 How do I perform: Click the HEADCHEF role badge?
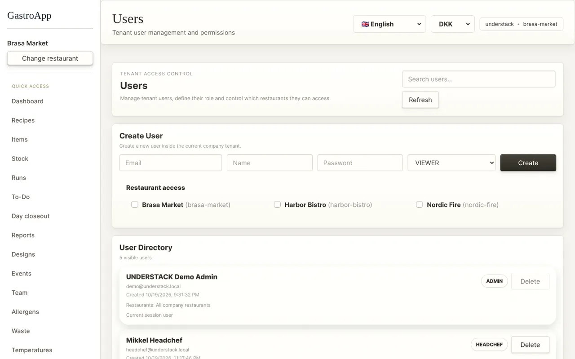tap(489, 345)
